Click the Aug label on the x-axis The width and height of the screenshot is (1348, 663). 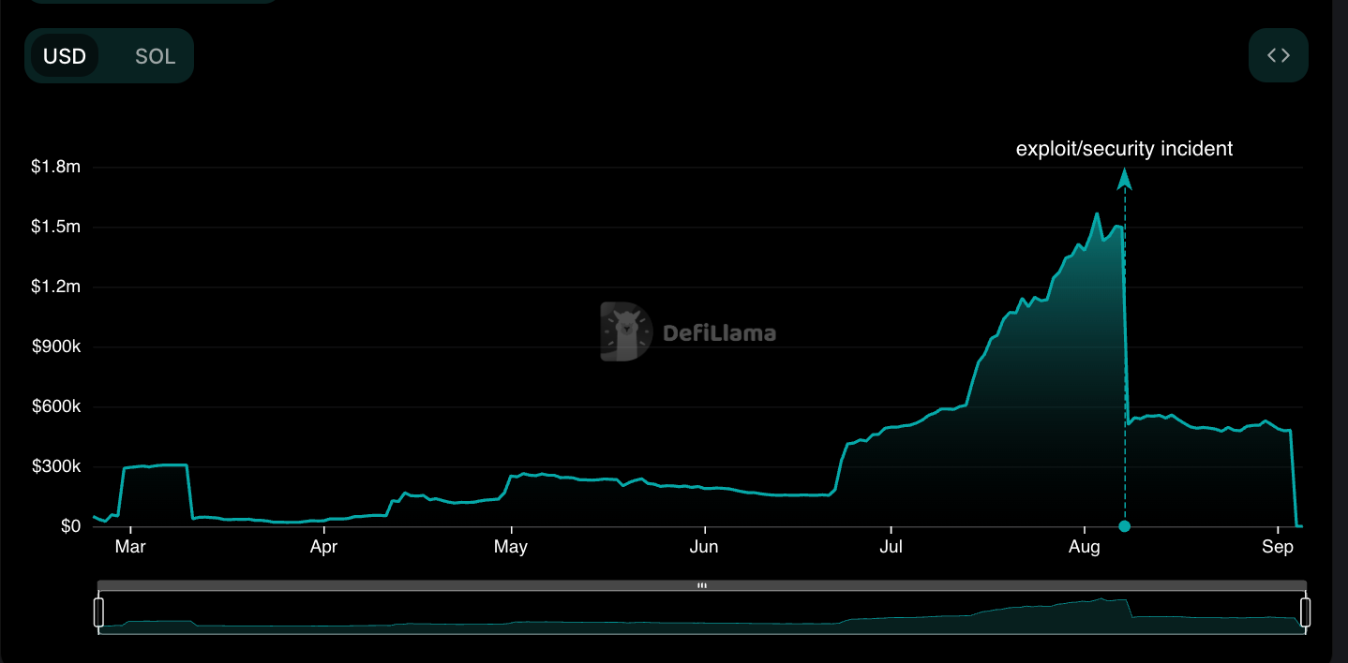1085,546
